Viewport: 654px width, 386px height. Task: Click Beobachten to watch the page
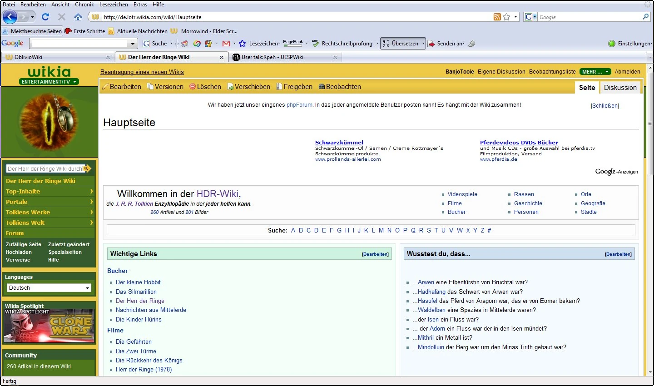pyautogui.click(x=340, y=87)
